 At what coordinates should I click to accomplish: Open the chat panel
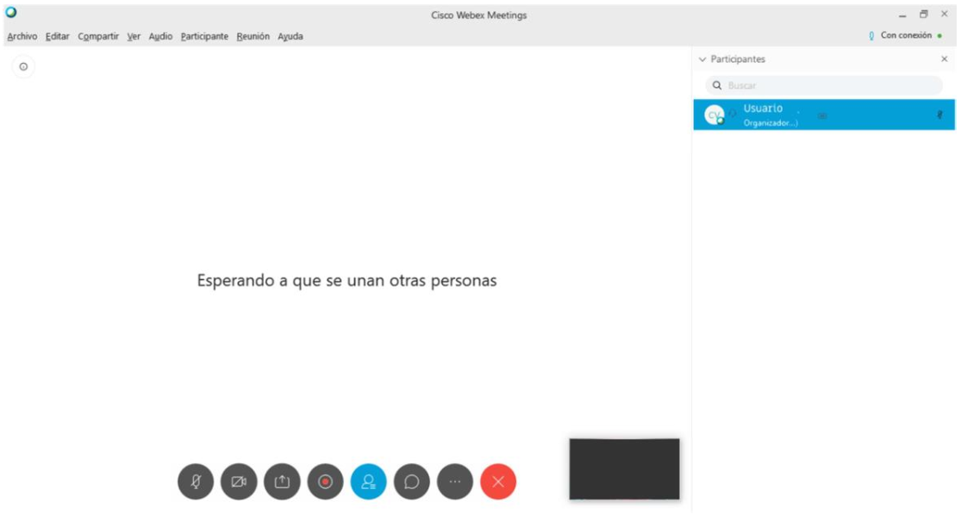tap(412, 481)
